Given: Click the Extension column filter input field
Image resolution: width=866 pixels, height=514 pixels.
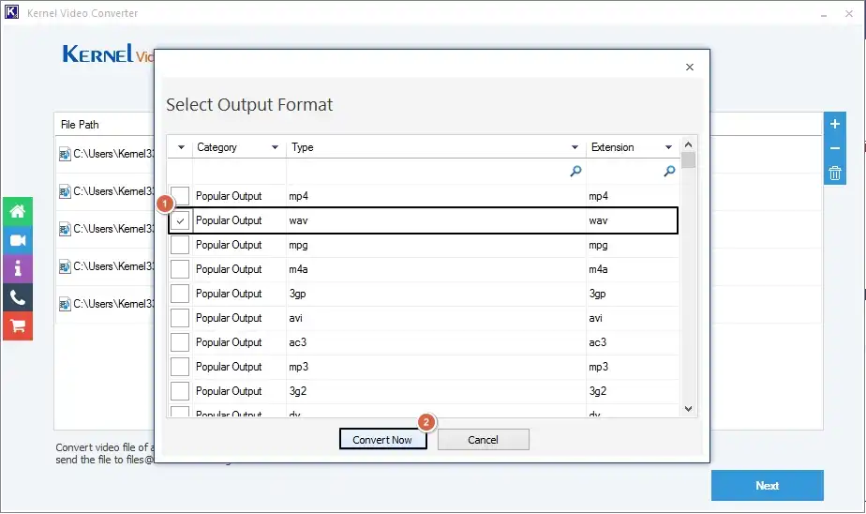Looking at the screenshot, I should click(x=633, y=172).
